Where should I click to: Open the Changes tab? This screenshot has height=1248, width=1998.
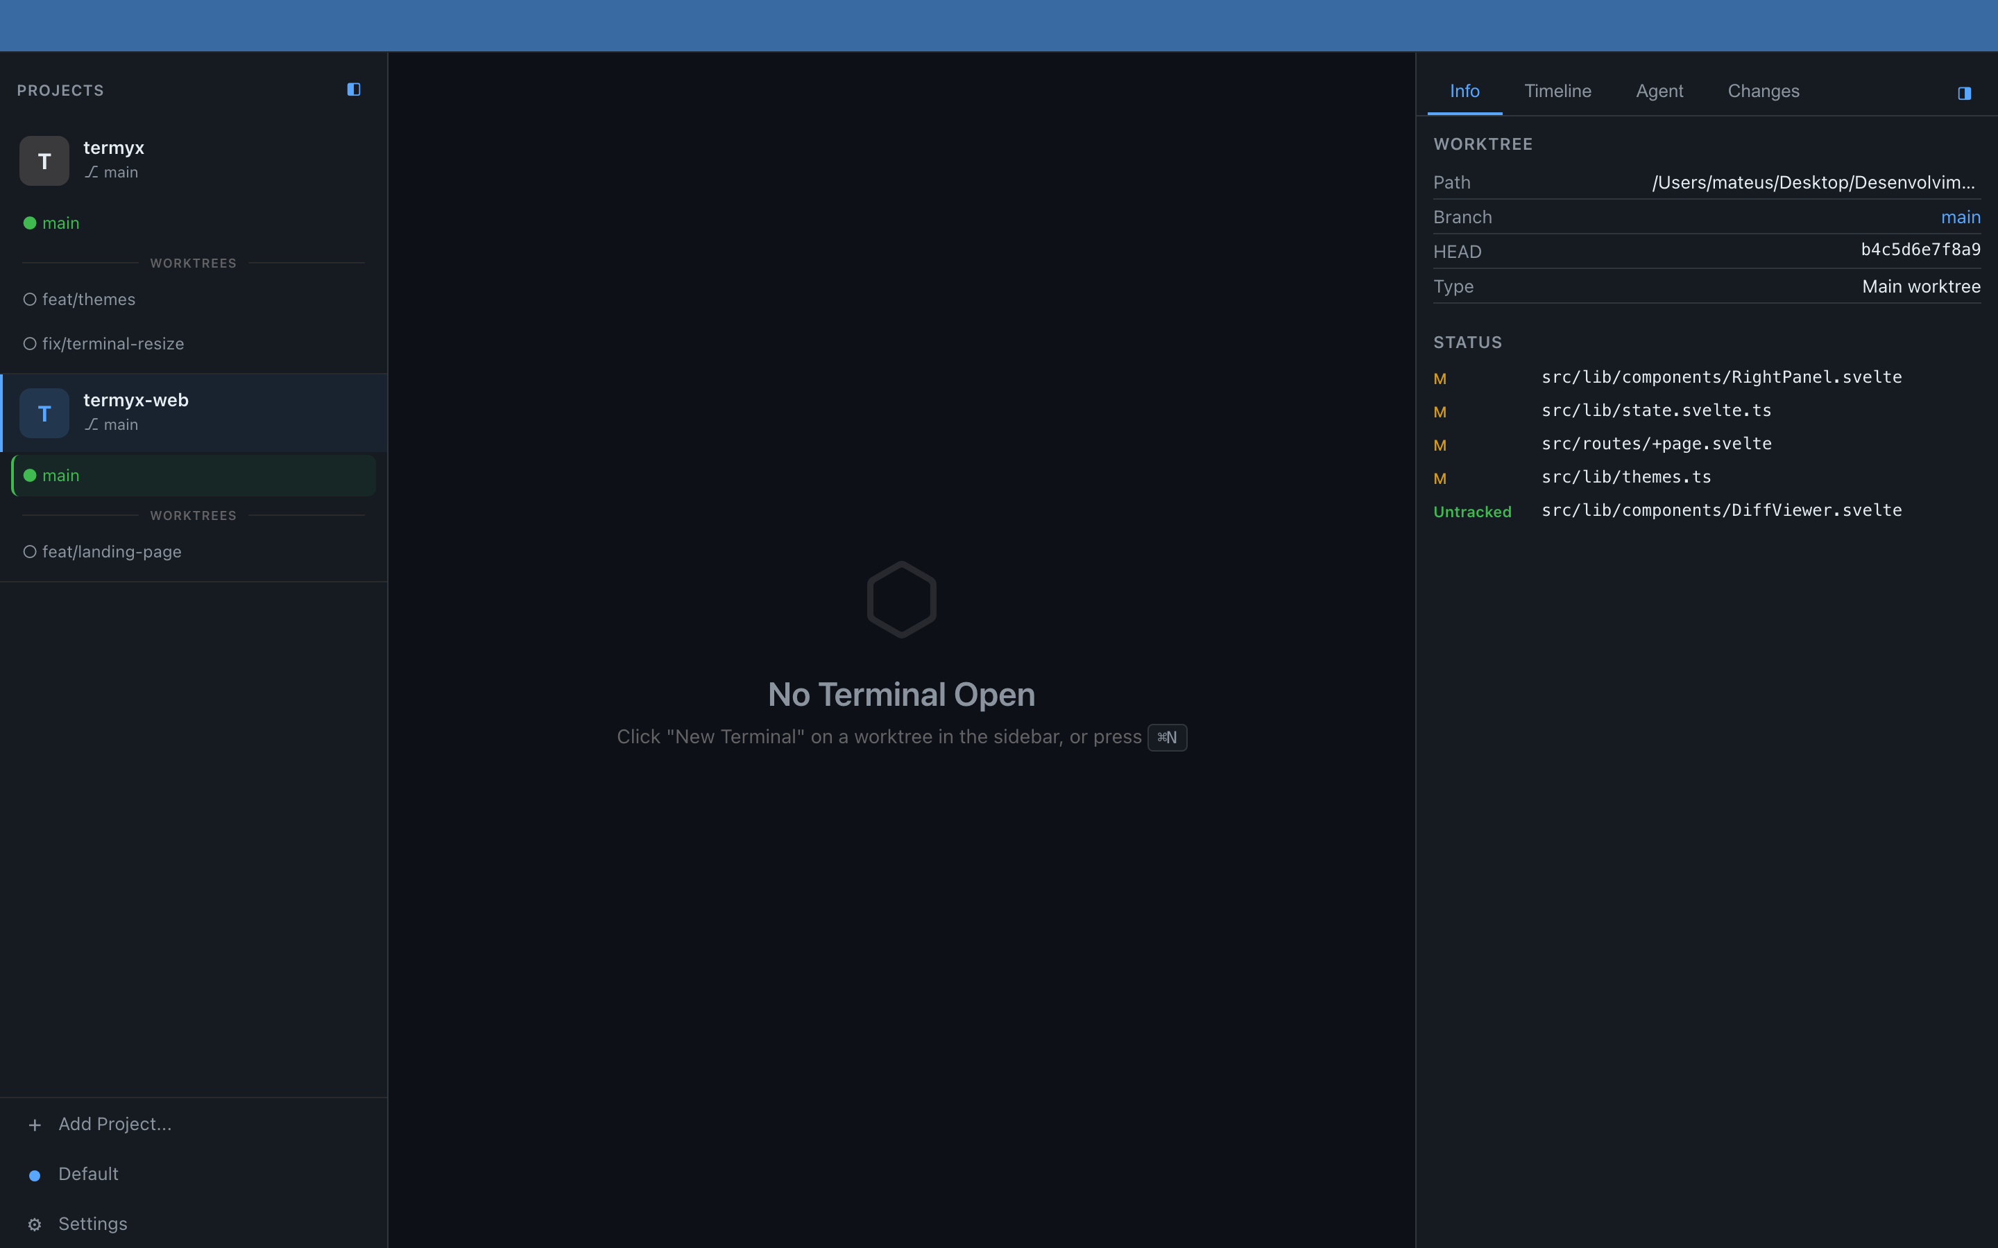[1763, 91]
